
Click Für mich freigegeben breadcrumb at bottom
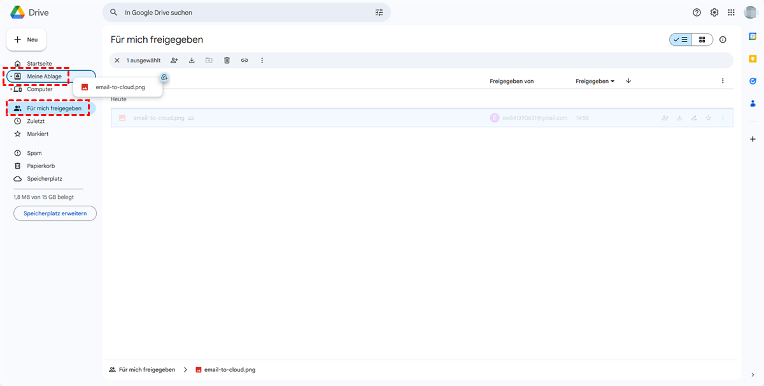tap(142, 369)
